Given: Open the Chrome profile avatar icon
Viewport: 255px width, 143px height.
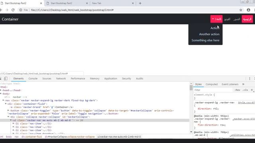Looking at the screenshot, I should [x=248, y=10].
